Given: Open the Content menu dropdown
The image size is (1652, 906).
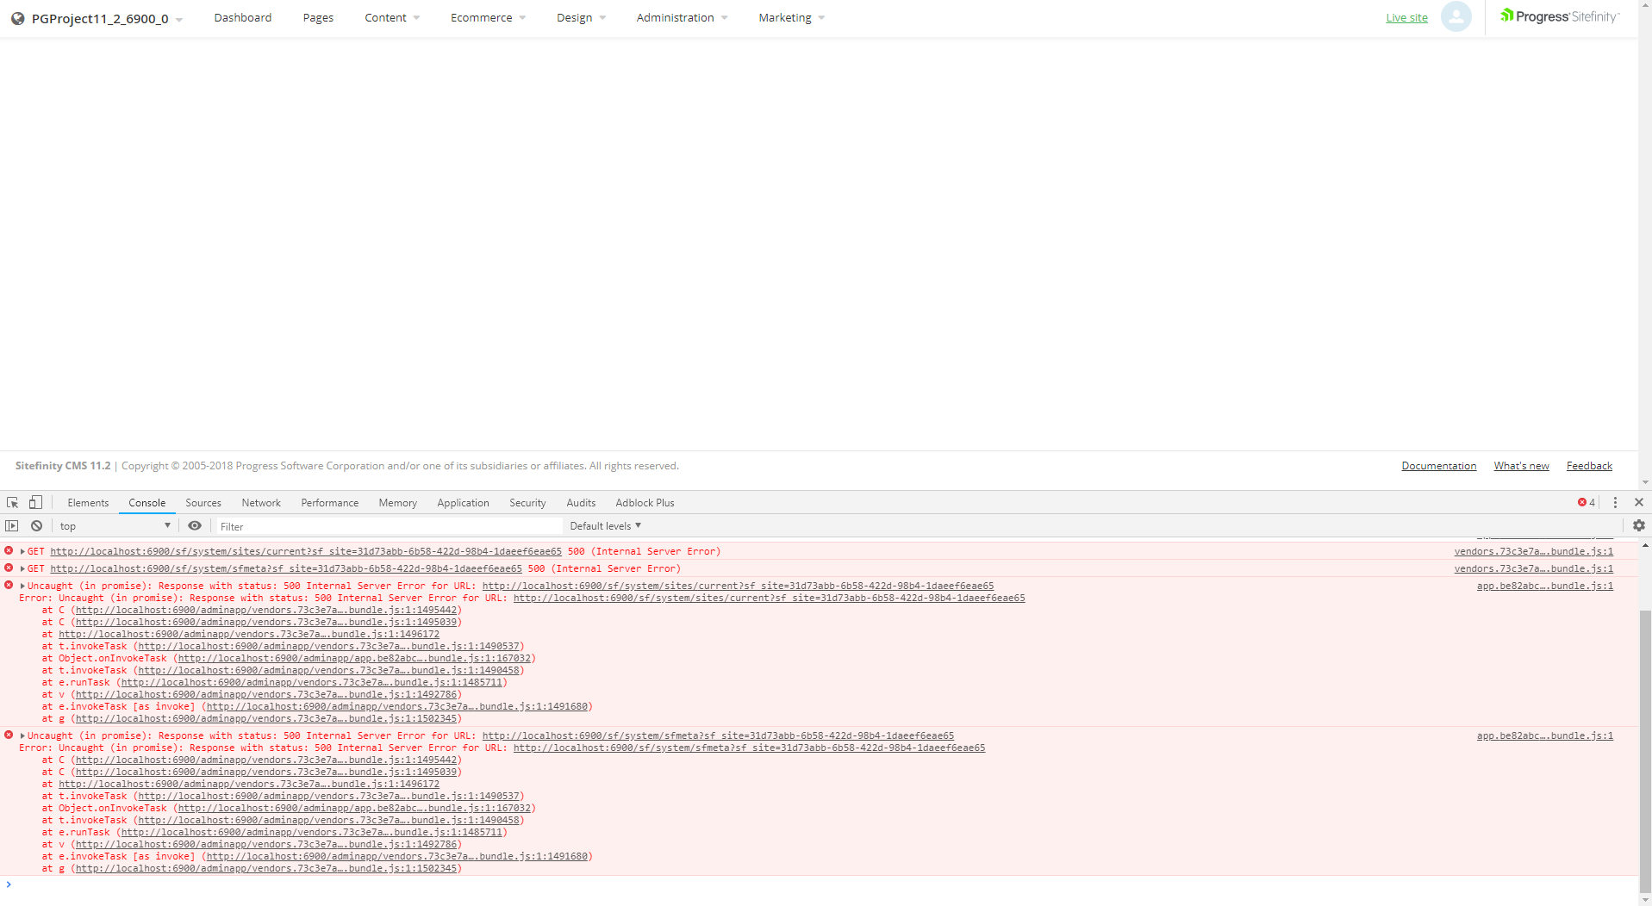Looking at the screenshot, I should pos(392,17).
